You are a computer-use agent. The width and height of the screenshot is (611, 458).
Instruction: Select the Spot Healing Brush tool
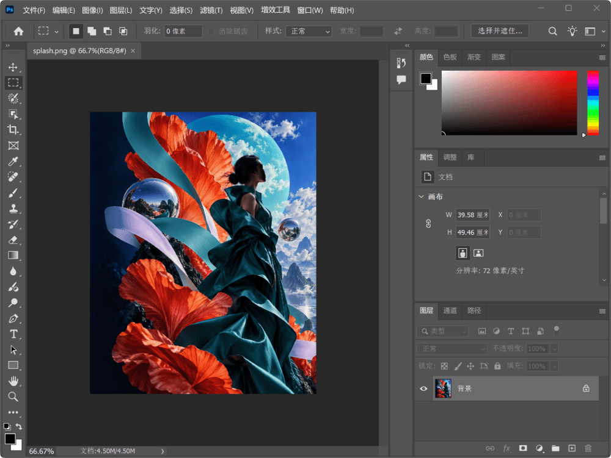pyautogui.click(x=13, y=177)
